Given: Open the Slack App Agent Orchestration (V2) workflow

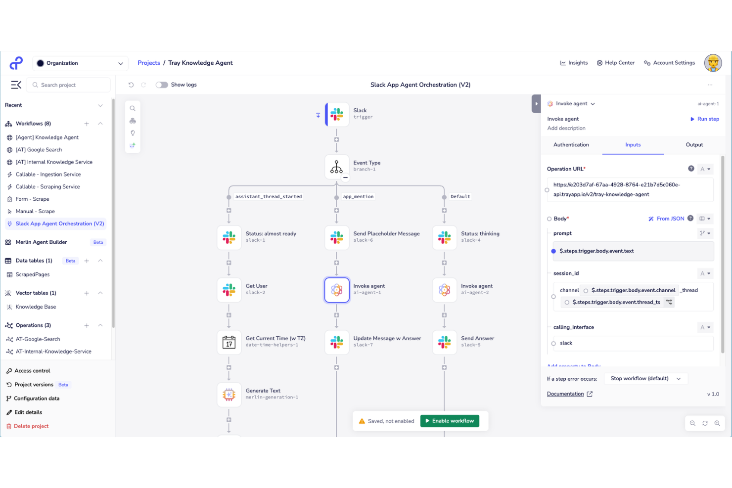Looking at the screenshot, I should pyautogui.click(x=55, y=224).
